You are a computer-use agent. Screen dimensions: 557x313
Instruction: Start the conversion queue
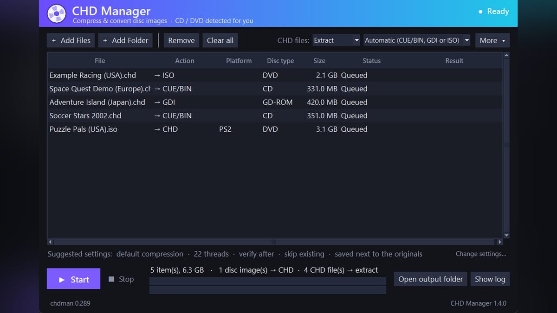[73, 279]
